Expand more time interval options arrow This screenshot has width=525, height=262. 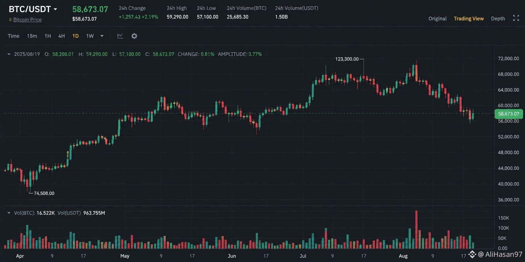click(102, 36)
